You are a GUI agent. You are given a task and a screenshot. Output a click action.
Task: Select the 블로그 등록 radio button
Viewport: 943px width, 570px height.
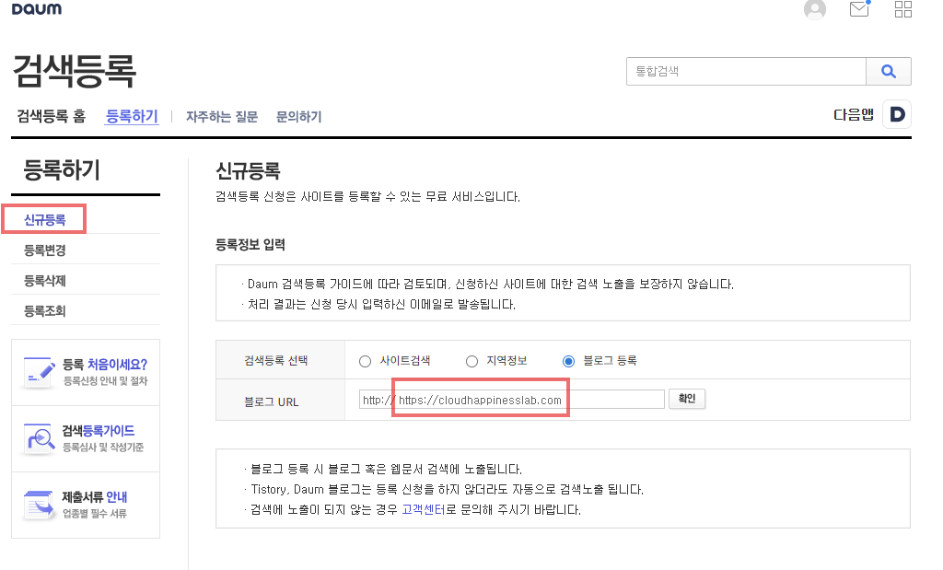[568, 361]
